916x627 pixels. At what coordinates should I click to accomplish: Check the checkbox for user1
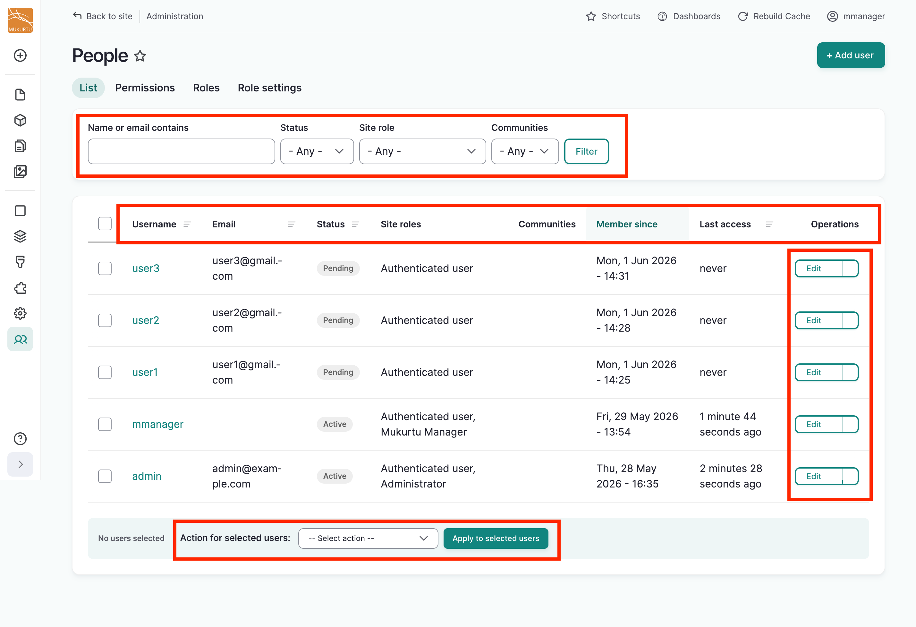[105, 372]
